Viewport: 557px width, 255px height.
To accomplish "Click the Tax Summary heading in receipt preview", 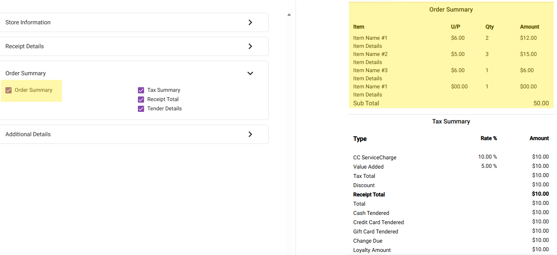I will point(451,122).
